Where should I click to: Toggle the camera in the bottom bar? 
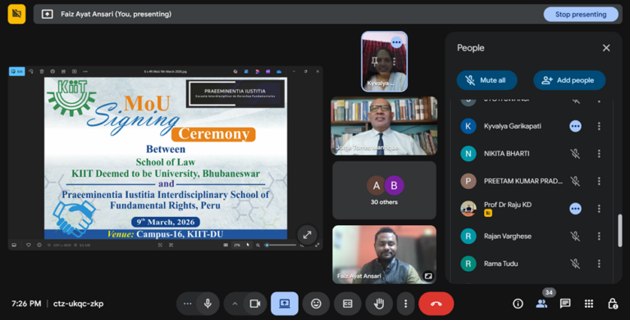[x=255, y=304]
